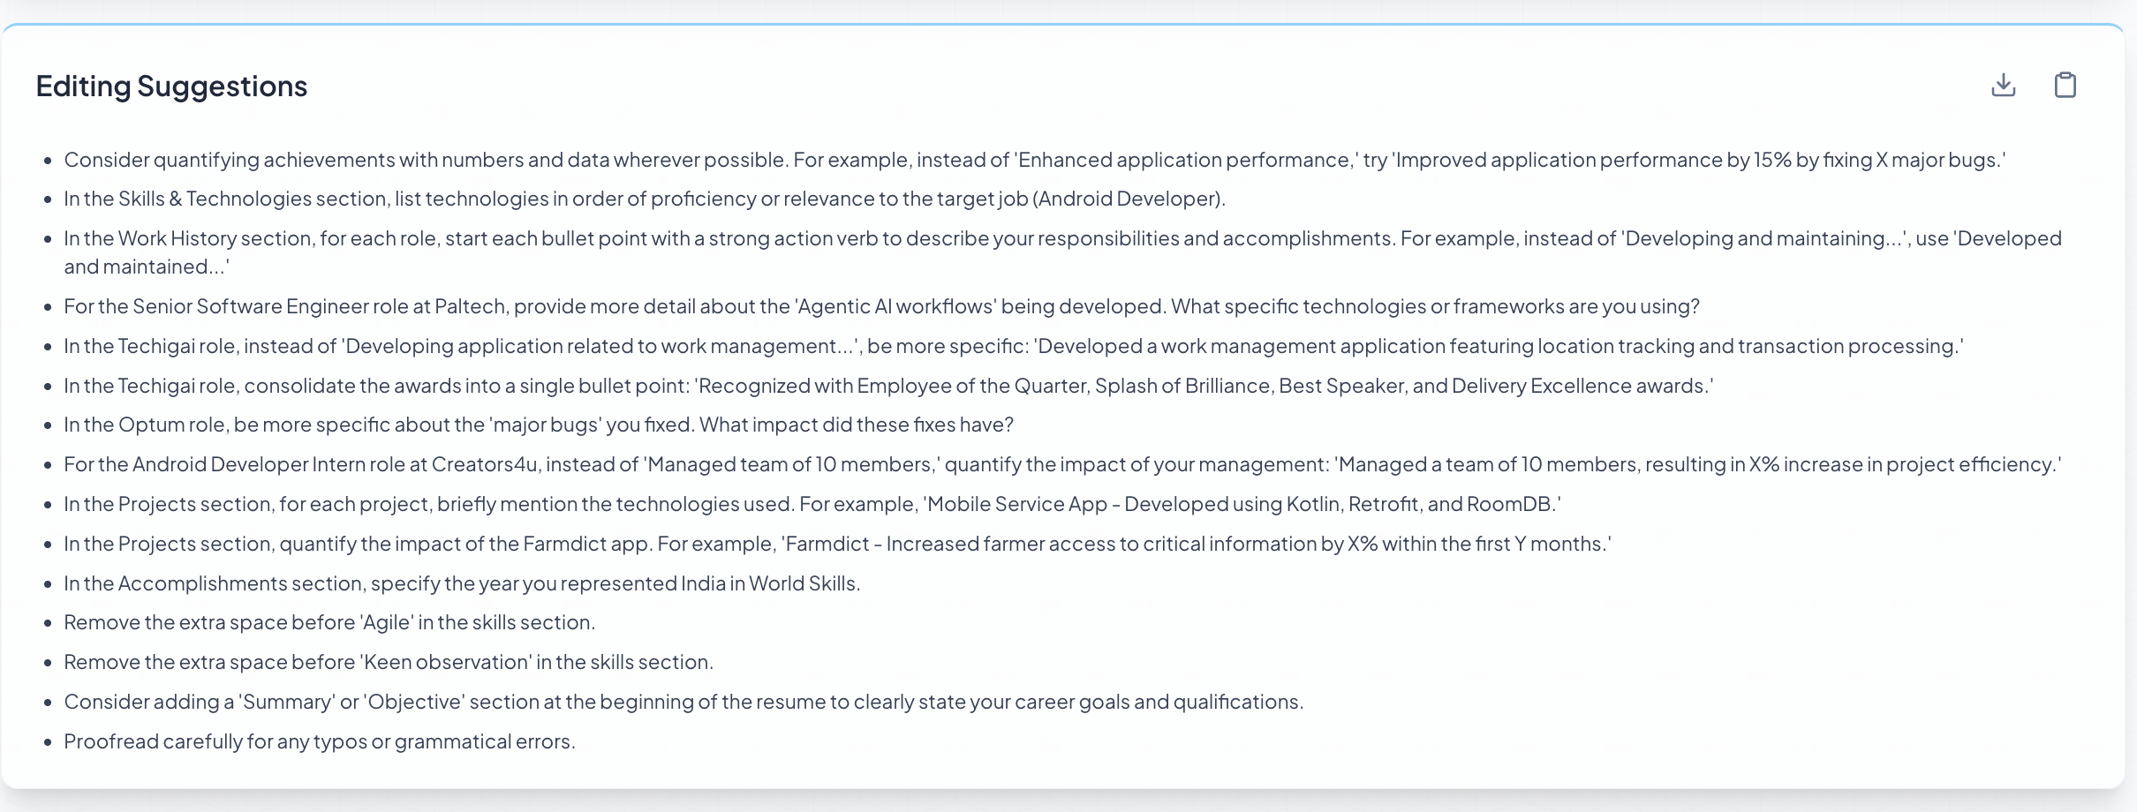Select the Editing Suggestions heading
The width and height of the screenshot is (2137, 812).
pos(171,86)
